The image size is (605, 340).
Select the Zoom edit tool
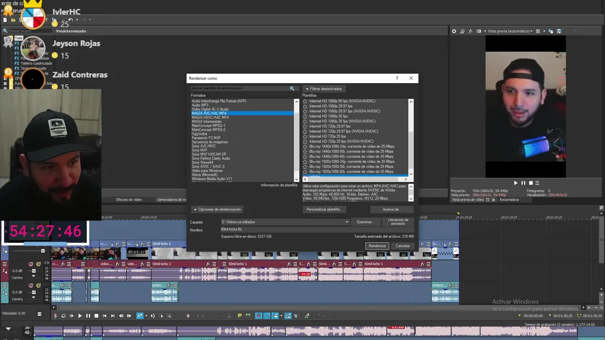tap(169, 316)
